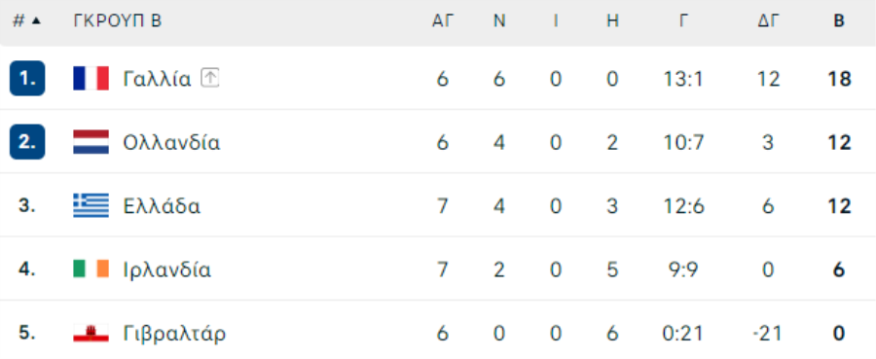Open the Γαλλία team link
876x359 pixels.
157,79
